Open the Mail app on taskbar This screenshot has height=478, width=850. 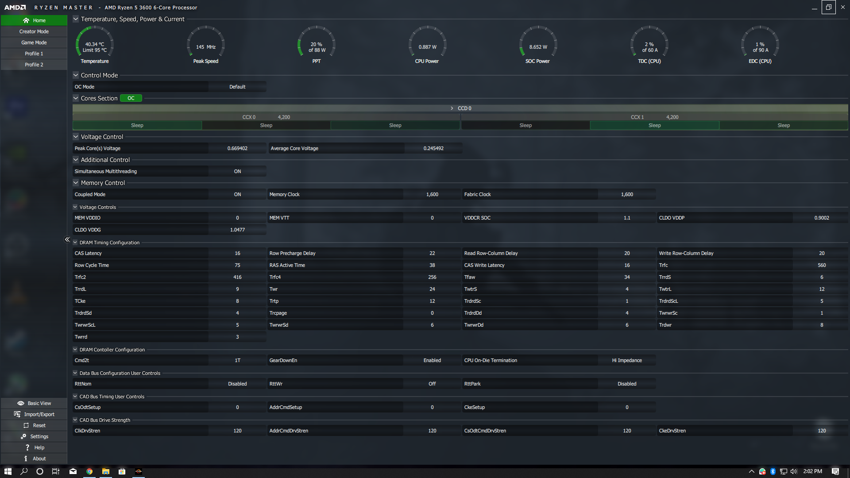(x=73, y=471)
